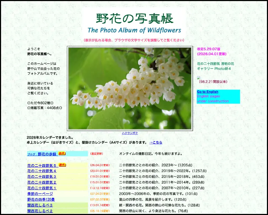Click the (13.01.16更新) date
The width and height of the screenshot is (268, 215).
click(100, 205)
